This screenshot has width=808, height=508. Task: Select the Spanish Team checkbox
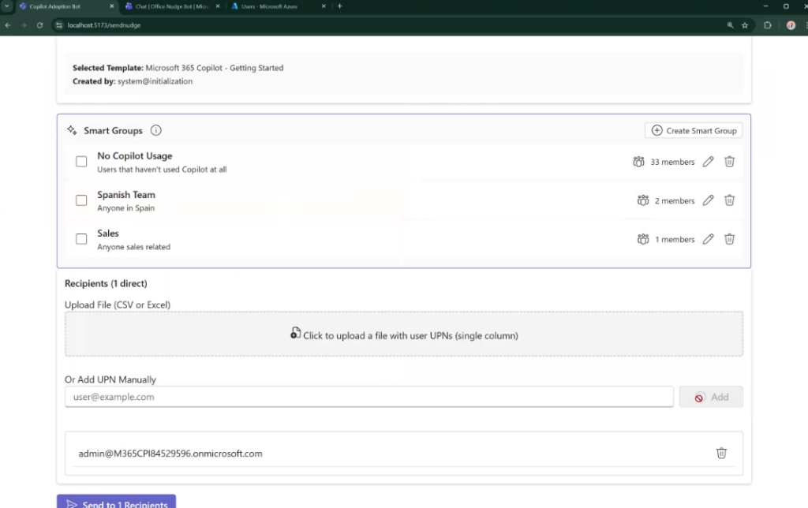click(81, 200)
